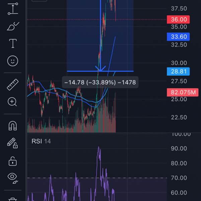Click the 27.50 price axis value
The image size is (201, 201).
point(179,81)
